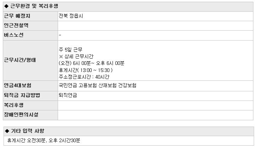Click the 전북 정읍시 location text
The width and height of the screenshot is (258, 152).
coord(71,16)
